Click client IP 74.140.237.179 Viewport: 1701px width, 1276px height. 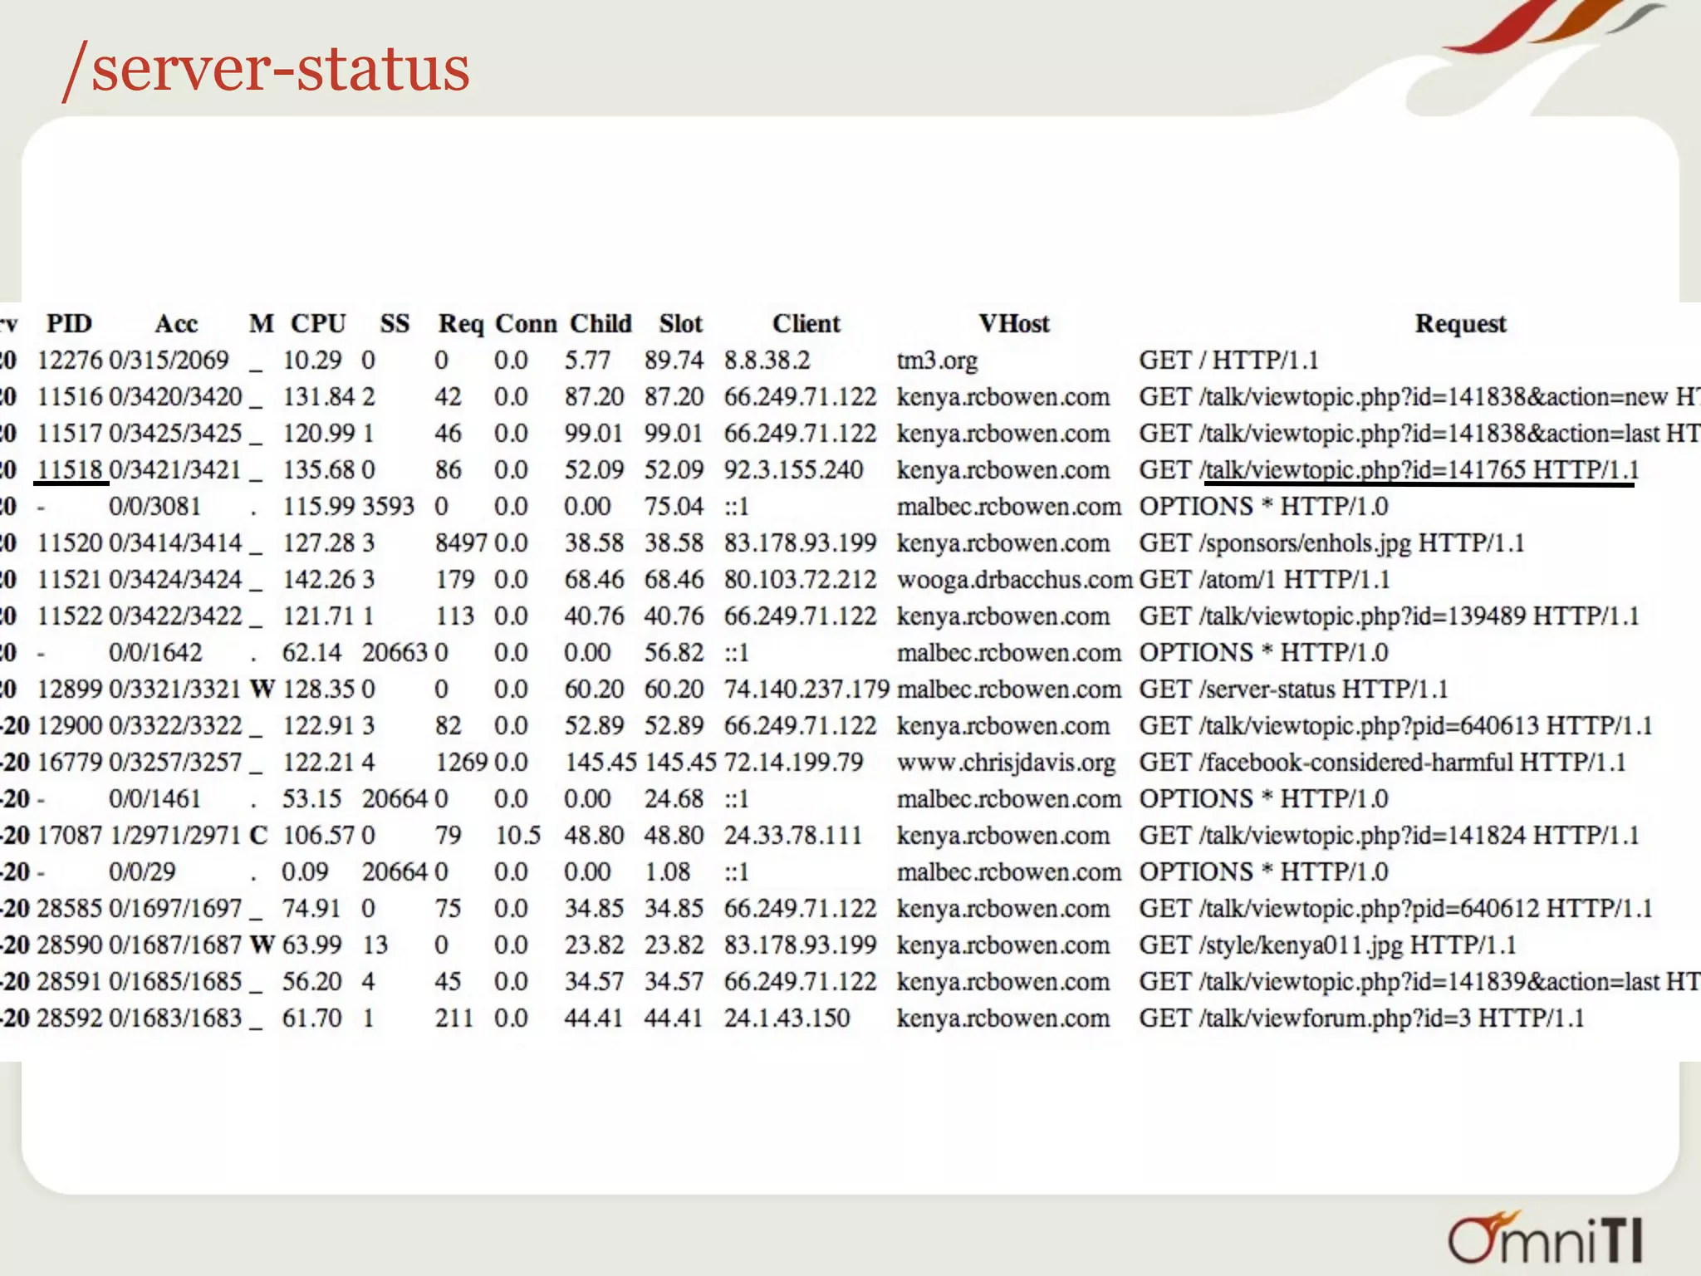click(806, 689)
